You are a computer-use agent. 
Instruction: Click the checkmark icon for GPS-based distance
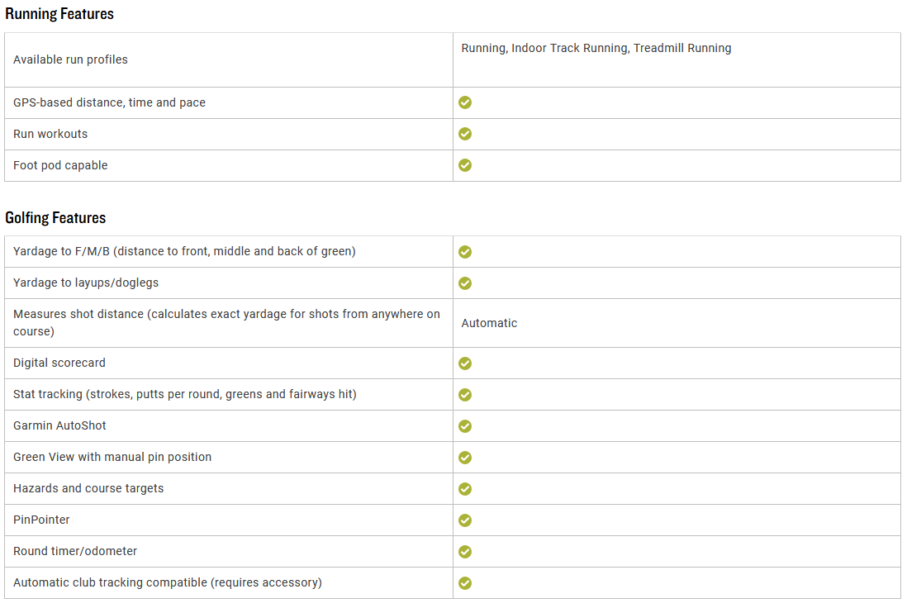(x=465, y=102)
